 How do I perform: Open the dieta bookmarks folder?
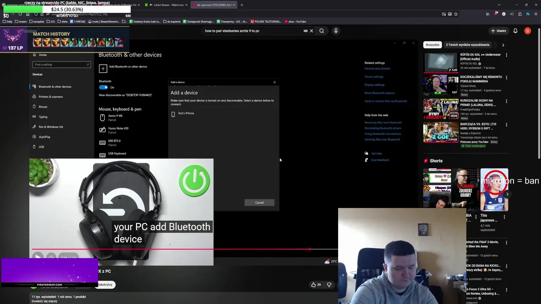[x=63, y=22]
